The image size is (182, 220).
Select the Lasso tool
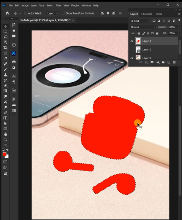(5, 37)
